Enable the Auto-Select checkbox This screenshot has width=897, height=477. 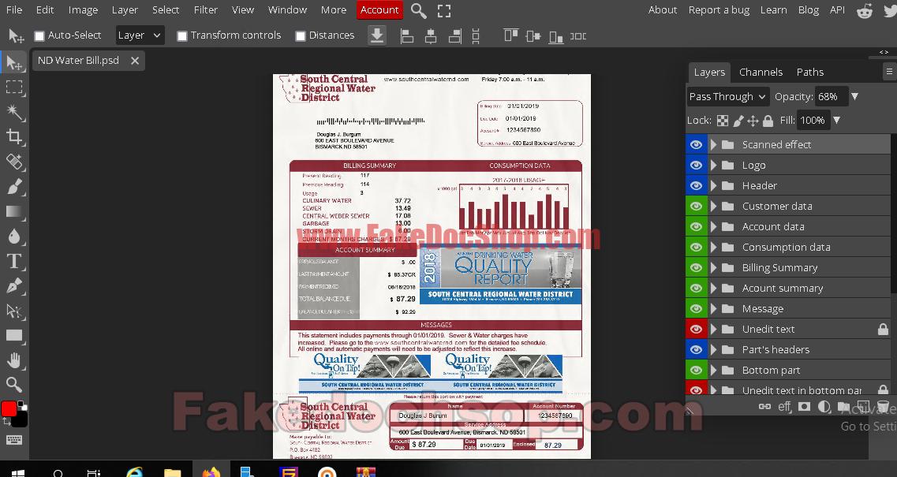(x=39, y=35)
